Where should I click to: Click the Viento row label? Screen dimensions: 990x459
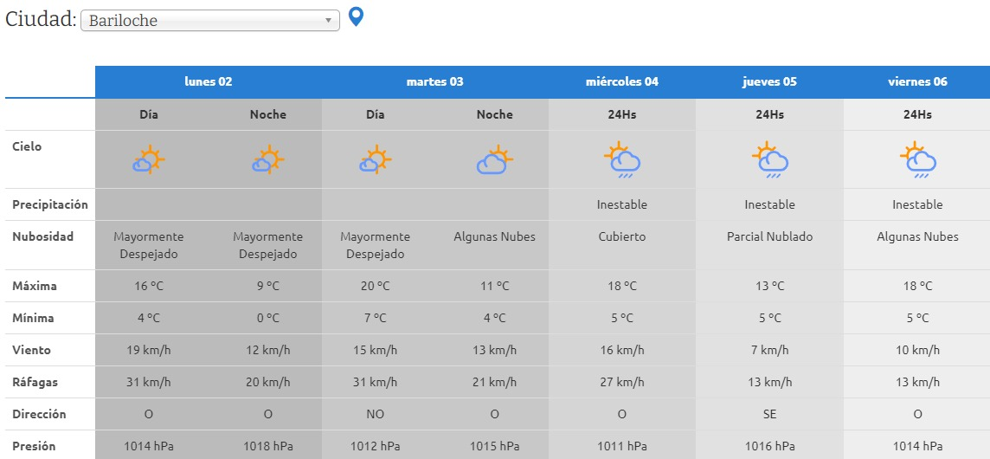[x=31, y=350]
